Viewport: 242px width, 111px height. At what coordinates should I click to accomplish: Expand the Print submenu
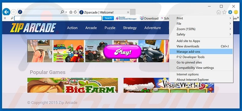[x=201, y=18]
